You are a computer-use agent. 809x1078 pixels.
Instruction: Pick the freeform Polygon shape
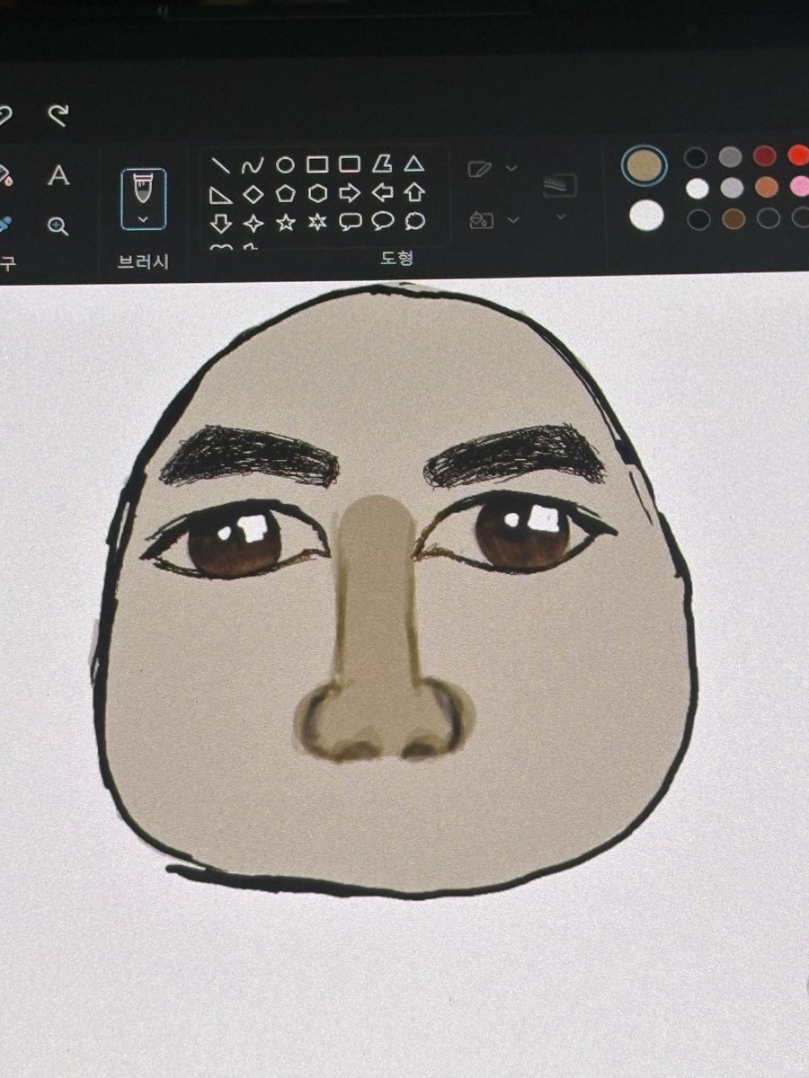point(381,163)
